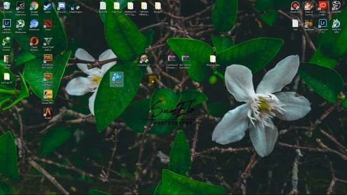The height and width of the screenshot is (195, 347).
Task: Open MSI Afterburner shortcut
Action: [21, 26]
